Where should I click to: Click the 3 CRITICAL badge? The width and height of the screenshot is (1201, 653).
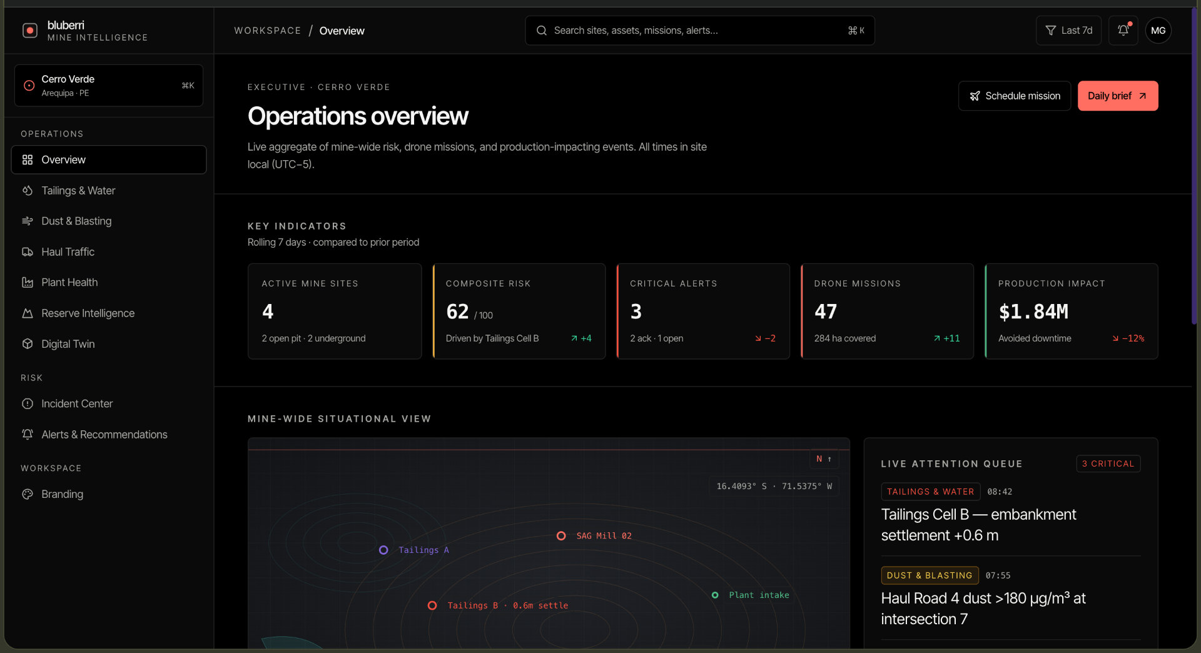click(1108, 463)
